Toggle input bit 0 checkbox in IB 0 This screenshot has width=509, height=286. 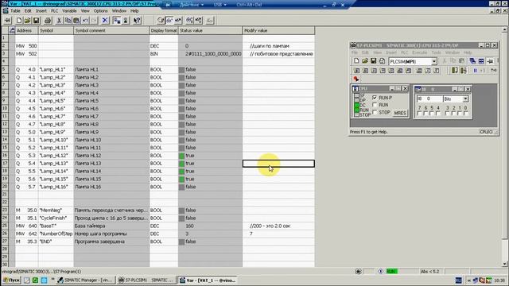466,114
